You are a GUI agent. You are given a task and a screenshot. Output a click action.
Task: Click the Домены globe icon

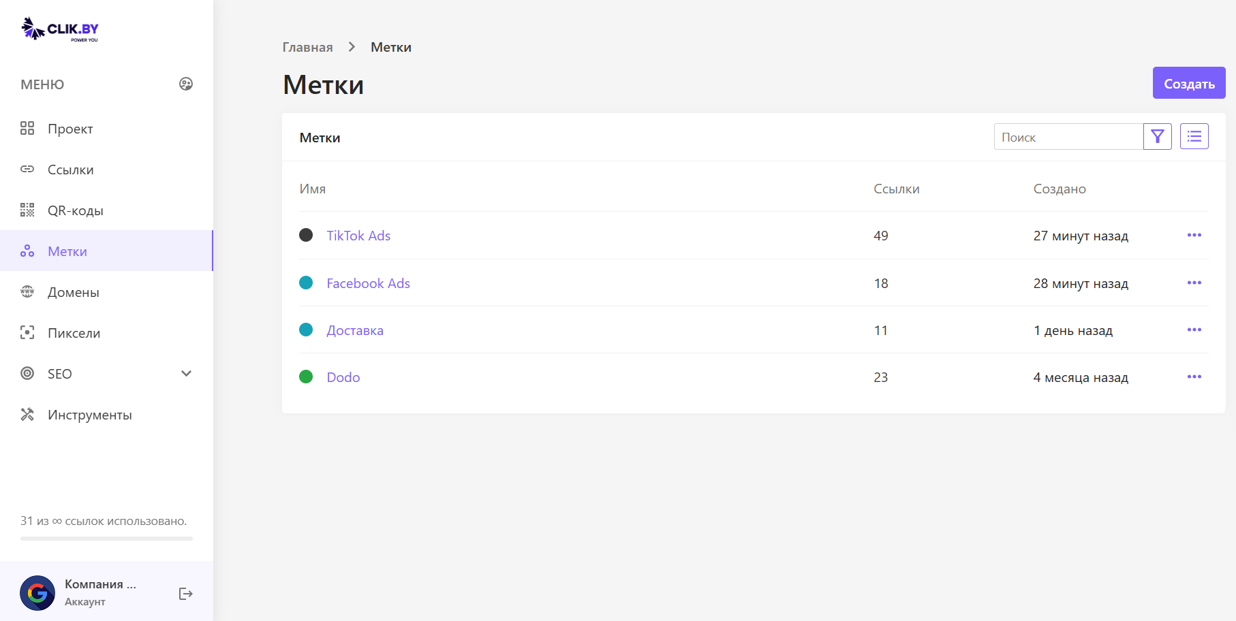(x=27, y=292)
